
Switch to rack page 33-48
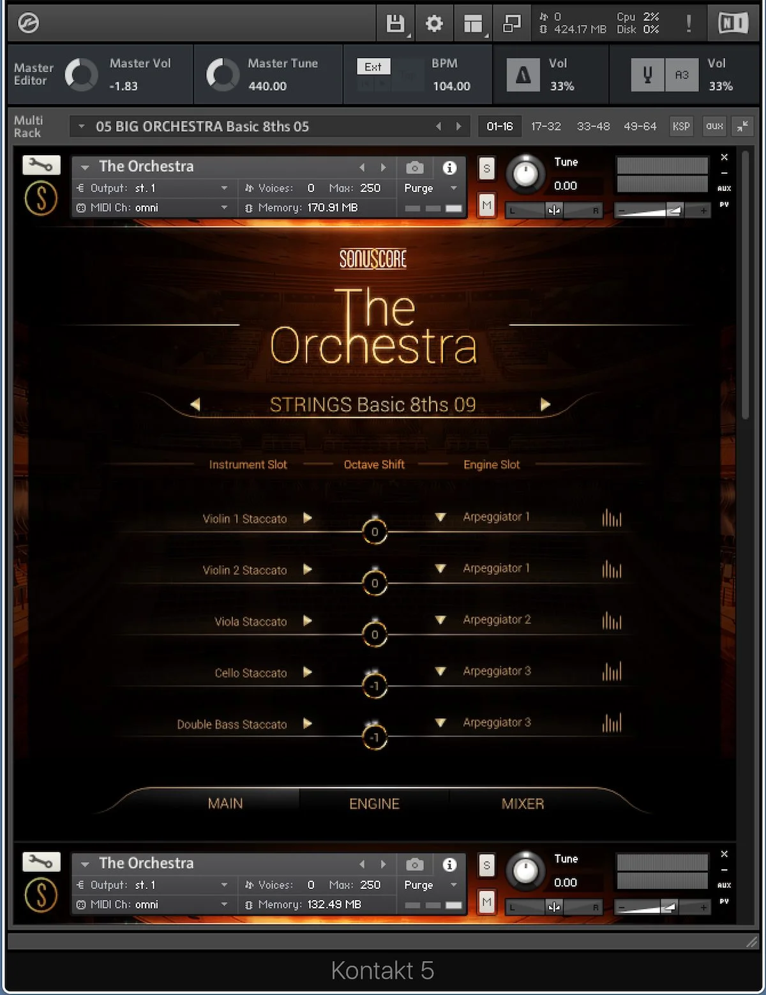tap(593, 126)
